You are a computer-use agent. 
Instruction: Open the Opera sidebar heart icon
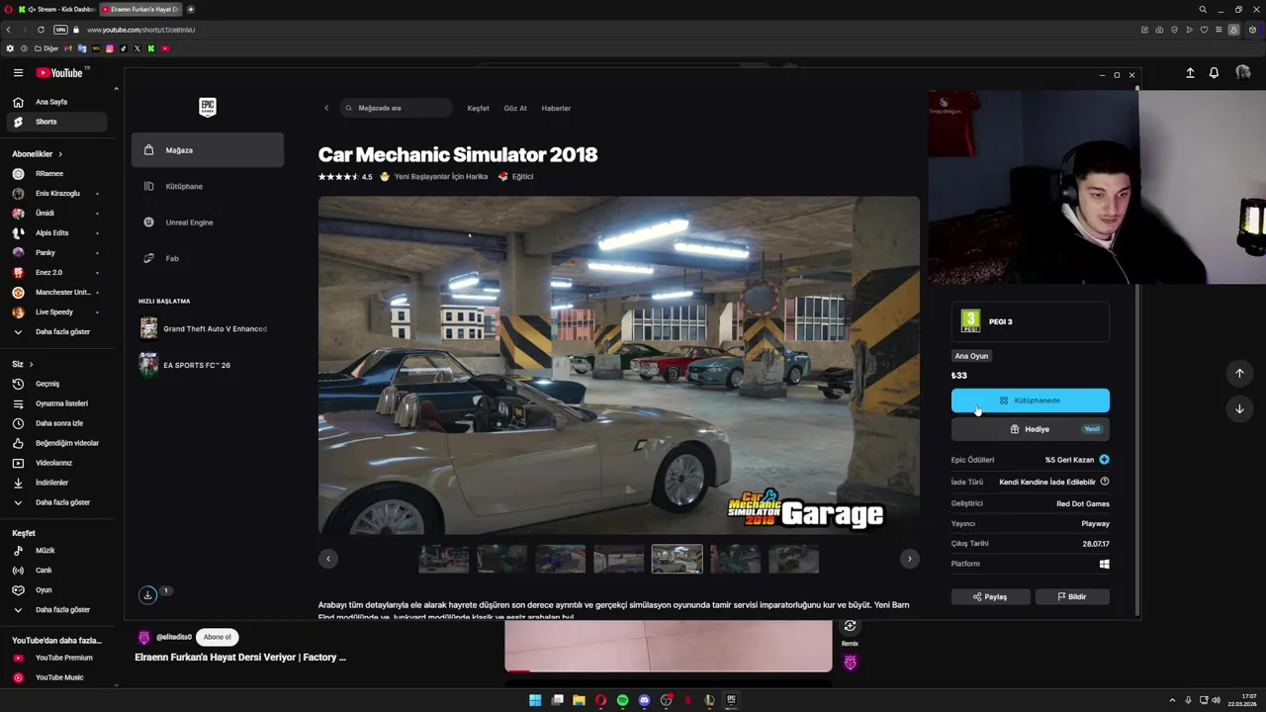(x=1204, y=30)
